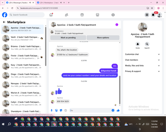
Task: Send a voice clip with the microphone icon
Action: point(51,110)
